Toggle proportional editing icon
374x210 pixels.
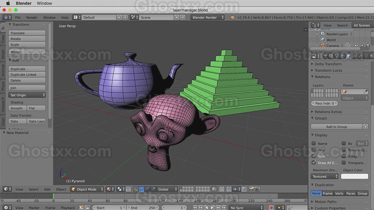pos(221,189)
